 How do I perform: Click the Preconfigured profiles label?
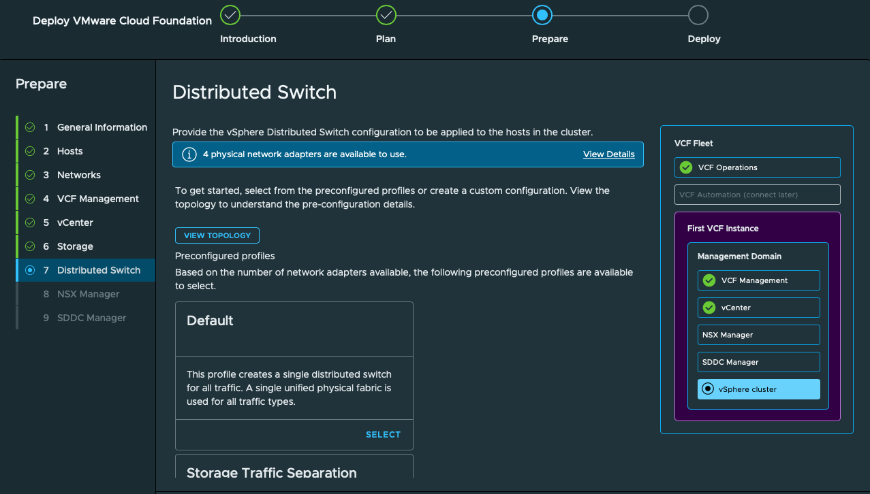225,257
